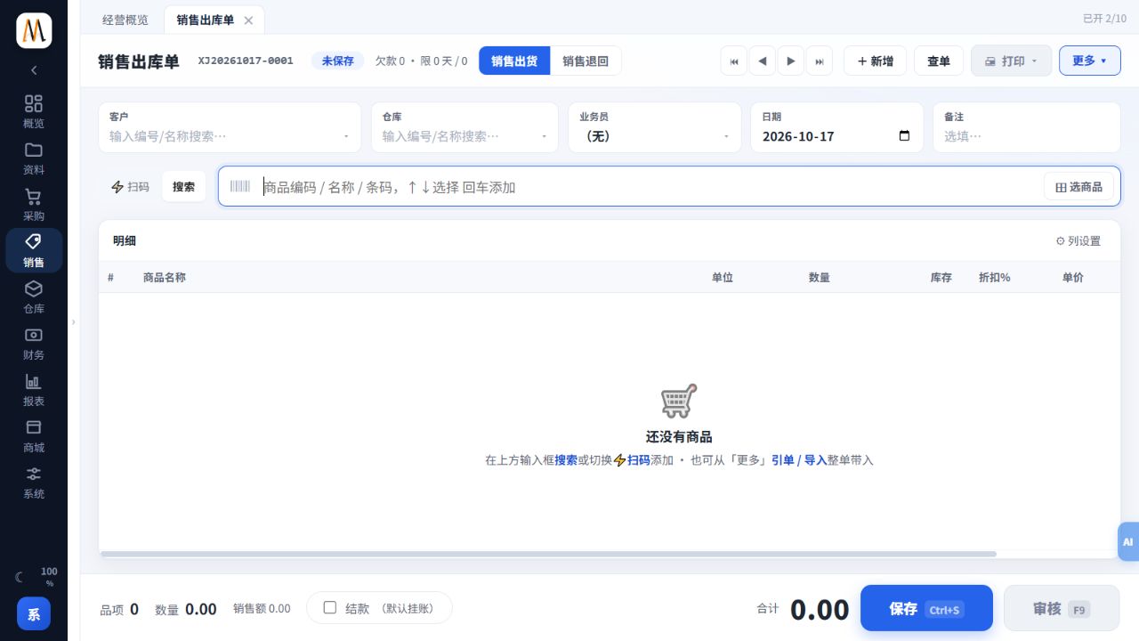Switch input mode to 搜索
This screenshot has height=641, width=1139.
(x=184, y=187)
